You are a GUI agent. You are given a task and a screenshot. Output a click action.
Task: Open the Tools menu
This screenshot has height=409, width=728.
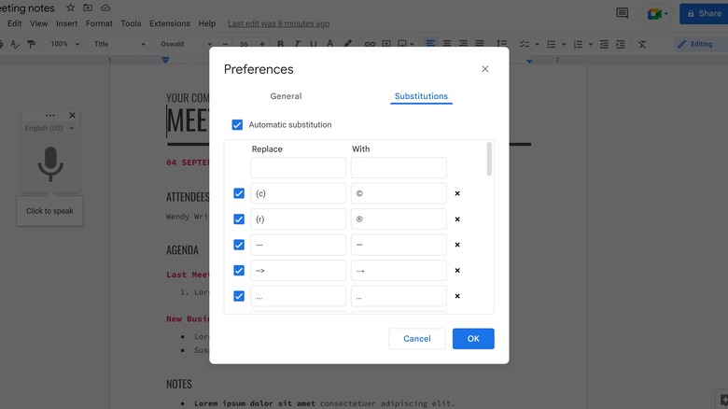tap(131, 23)
